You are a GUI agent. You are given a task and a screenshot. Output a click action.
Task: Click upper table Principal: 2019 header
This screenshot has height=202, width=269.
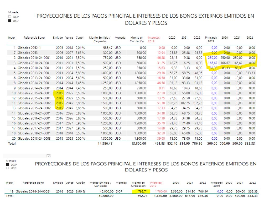click(211, 39)
